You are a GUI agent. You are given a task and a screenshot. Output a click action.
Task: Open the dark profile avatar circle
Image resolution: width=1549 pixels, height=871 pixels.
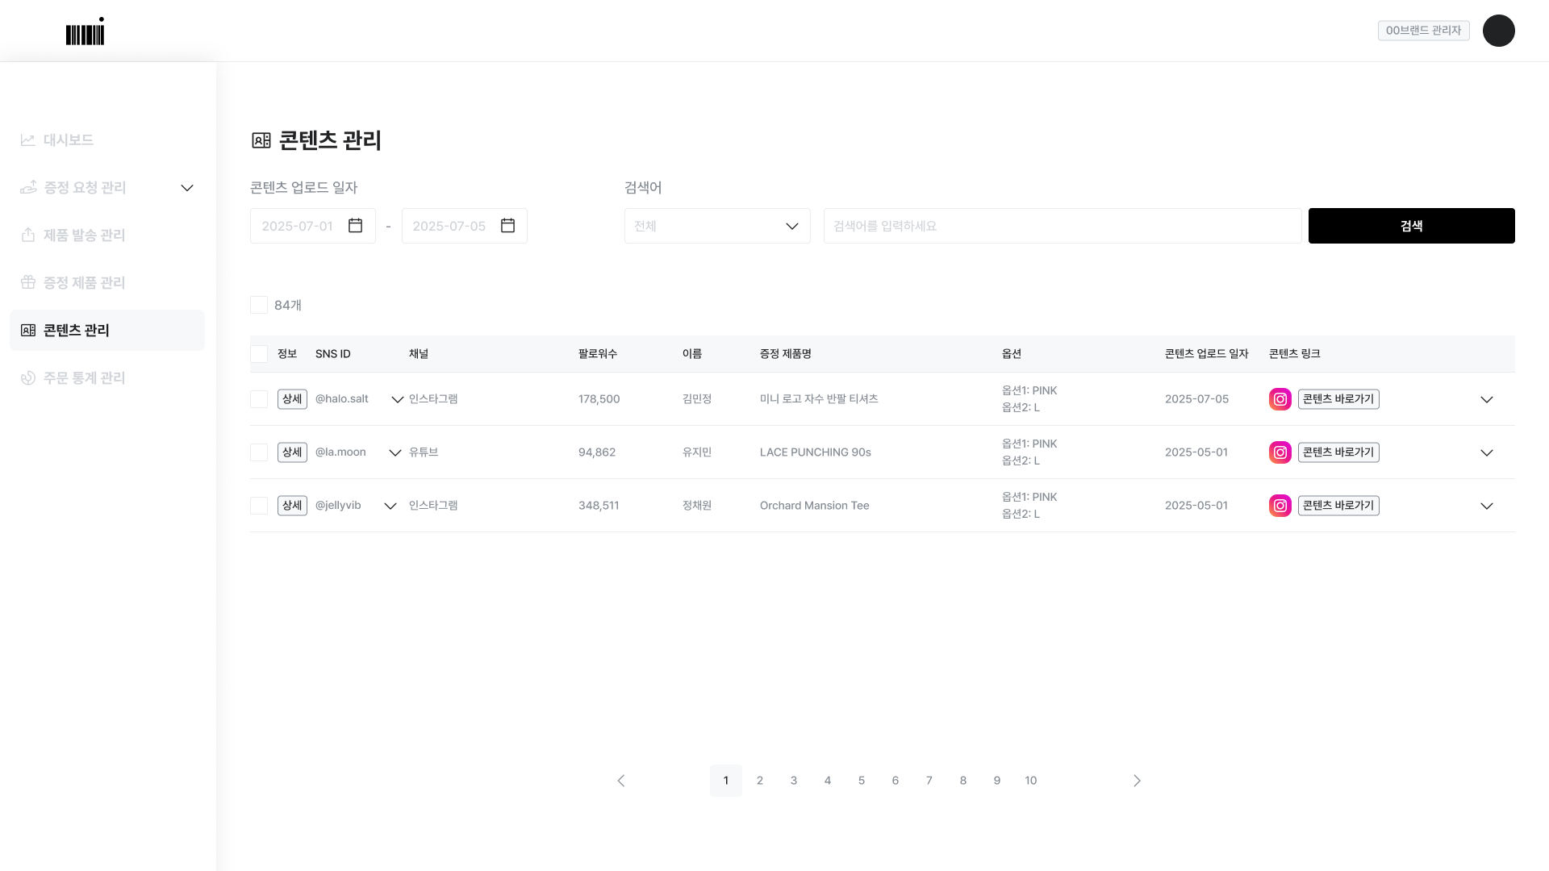[1498, 31]
